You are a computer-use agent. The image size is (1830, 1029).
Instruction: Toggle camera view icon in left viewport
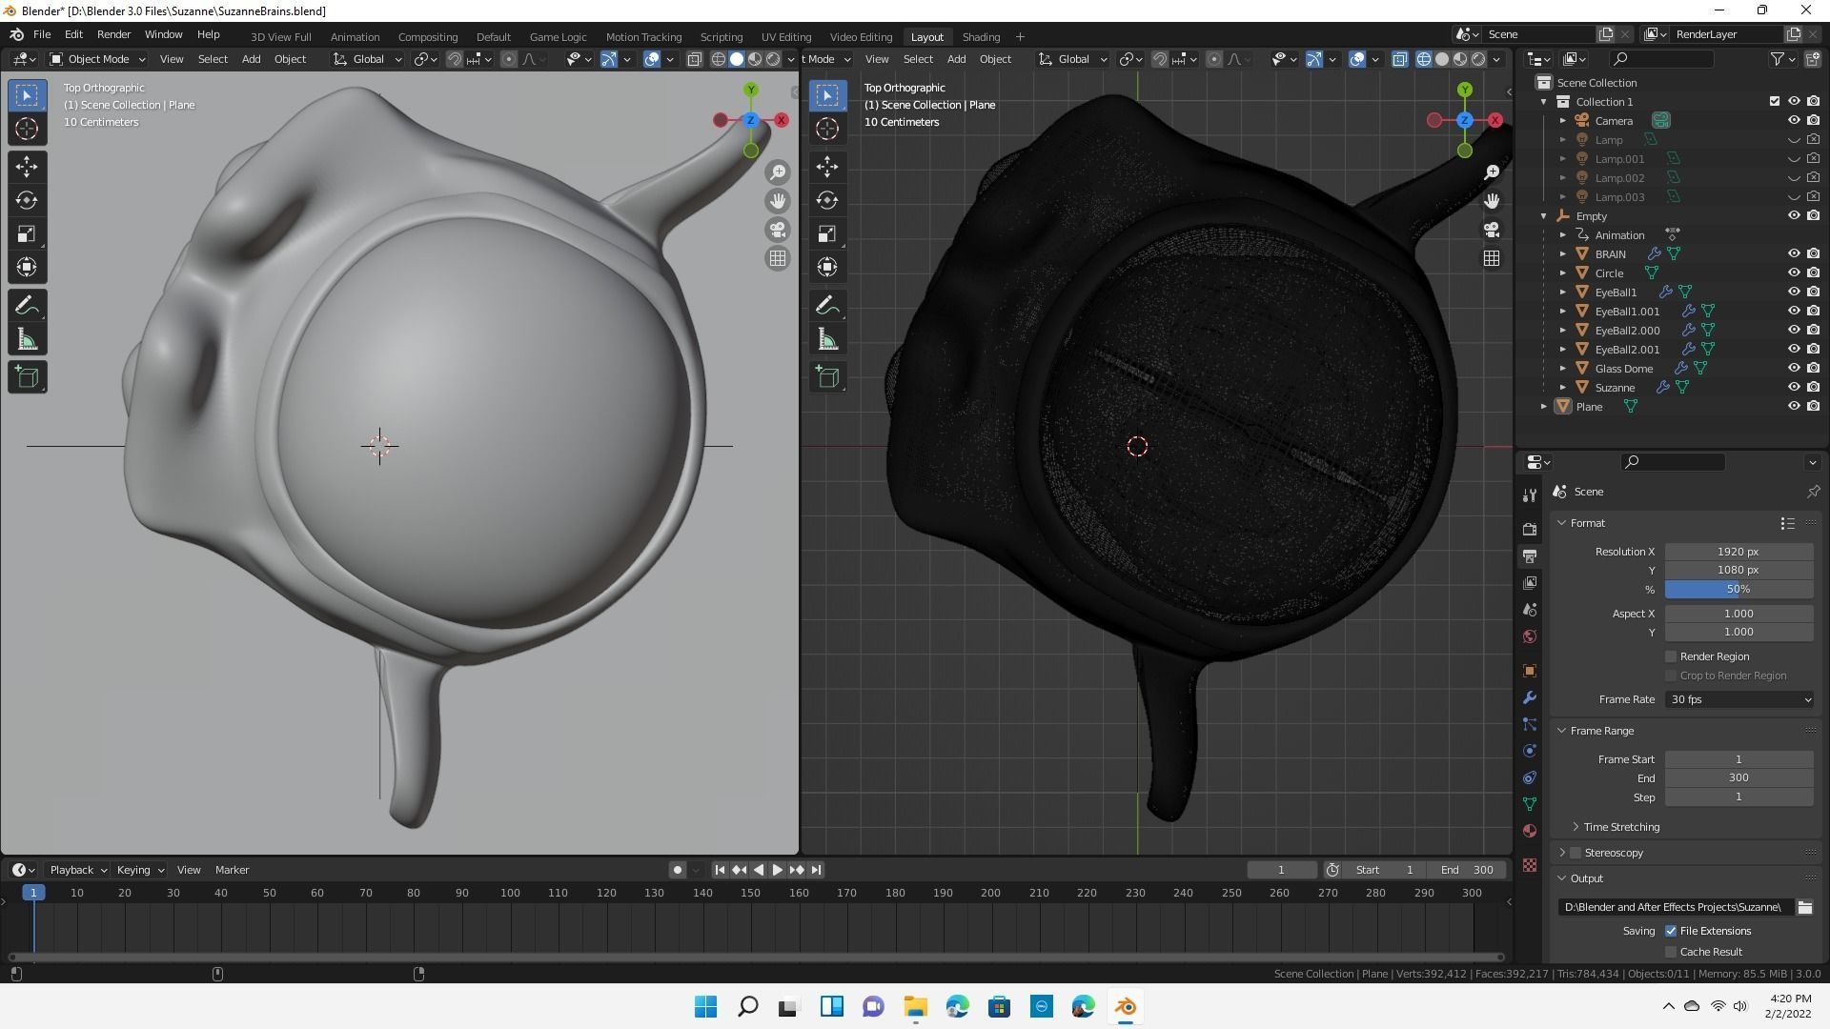(x=778, y=230)
